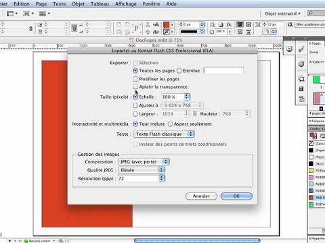The image size is (325, 243).
Task: Click the OK button in export dialog
Action: pyautogui.click(x=236, y=196)
